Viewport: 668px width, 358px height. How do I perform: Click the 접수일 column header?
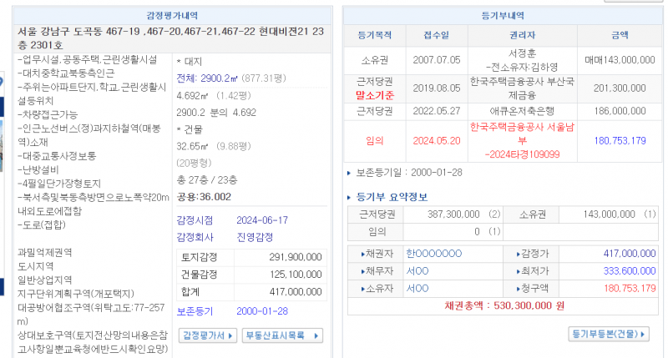[435, 35]
